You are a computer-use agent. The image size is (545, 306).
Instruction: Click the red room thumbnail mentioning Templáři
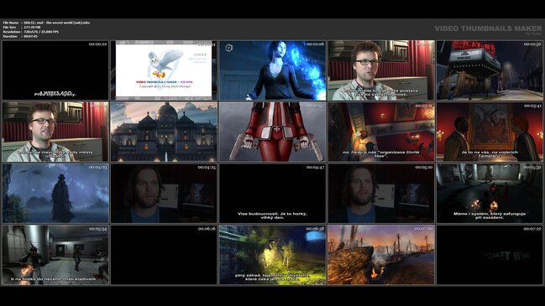tap(490, 132)
